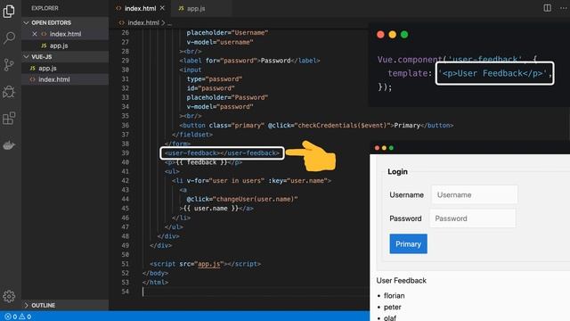Click the {{ feedback }} paragraph on line 40
The width and height of the screenshot is (570, 321).
click(x=204, y=162)
